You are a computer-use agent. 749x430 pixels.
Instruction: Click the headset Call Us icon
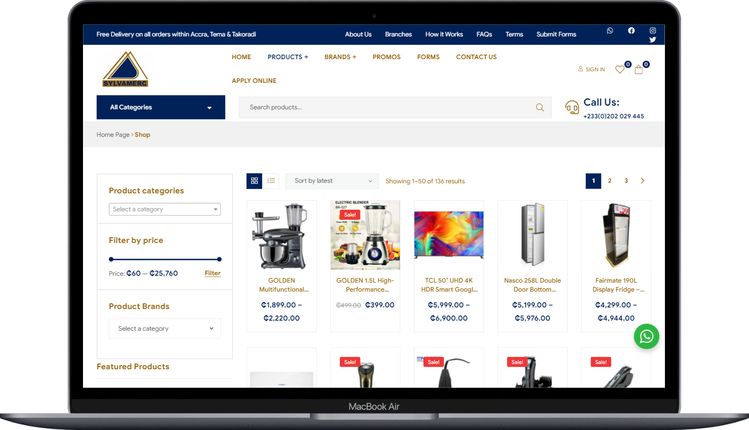coord(572,108)
